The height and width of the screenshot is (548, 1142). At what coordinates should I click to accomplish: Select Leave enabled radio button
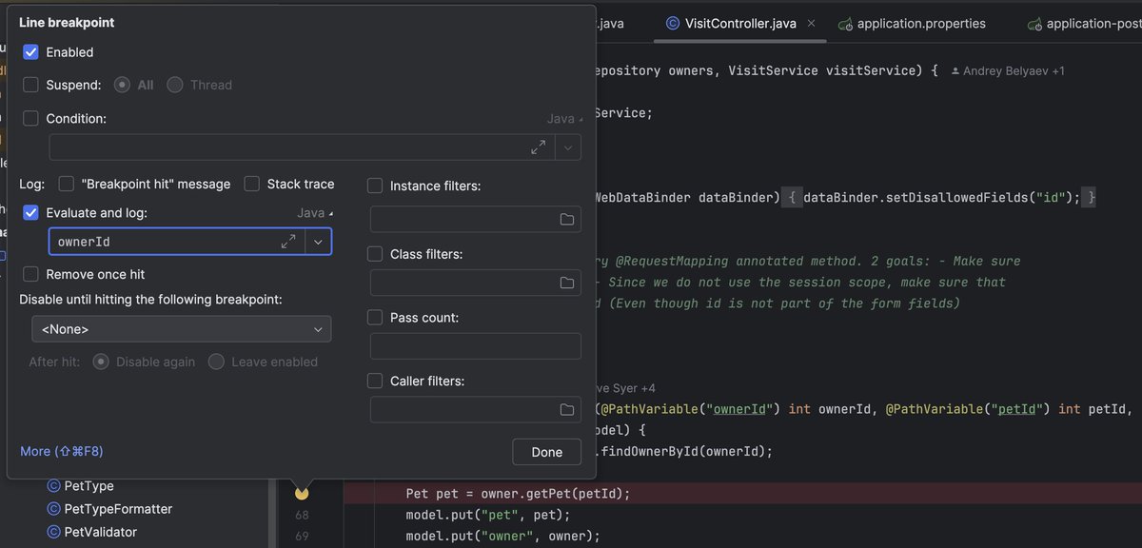click(x=216, y=362)
